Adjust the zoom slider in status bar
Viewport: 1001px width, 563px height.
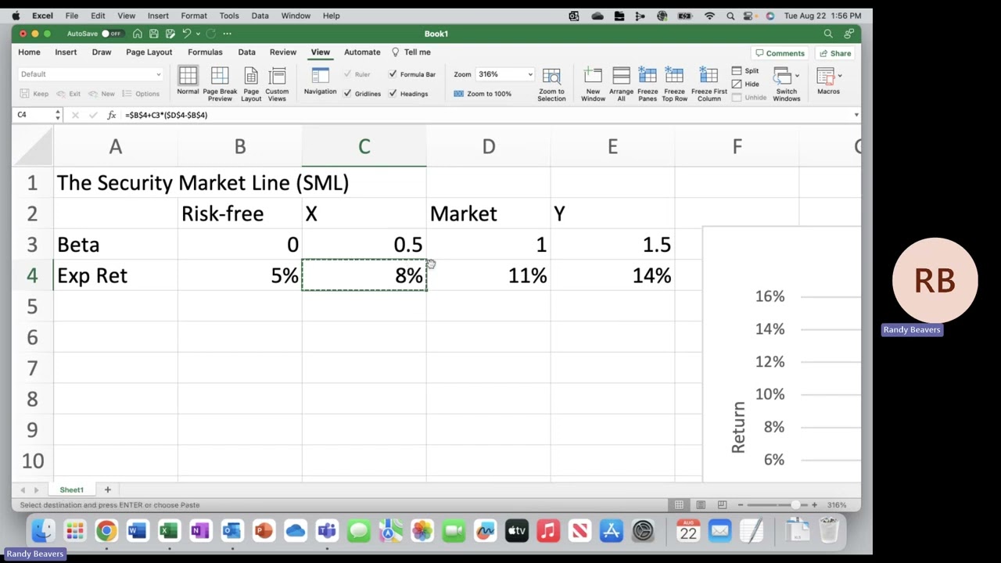pos(795,505)
